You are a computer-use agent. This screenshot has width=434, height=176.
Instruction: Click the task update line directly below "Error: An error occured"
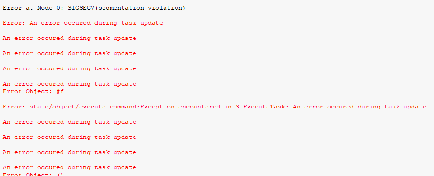click(70, 39)
